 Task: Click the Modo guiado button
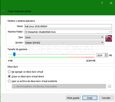pyautogui.click(x=73, y=98)
